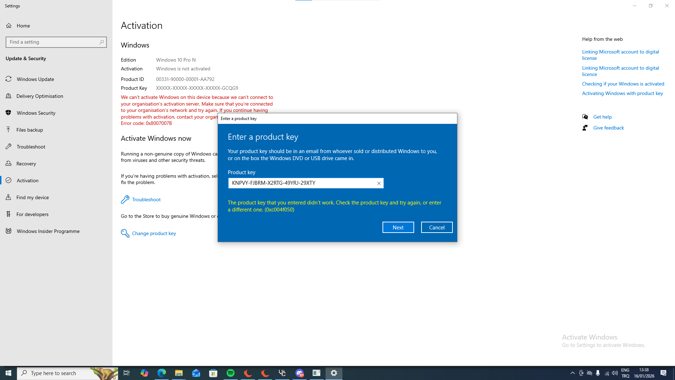Open For developers settings

[x=56, y=214]
